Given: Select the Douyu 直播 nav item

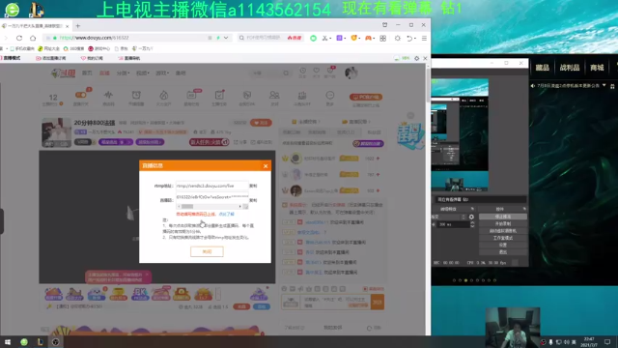Looking at the screenshot, I should point(104,73).
